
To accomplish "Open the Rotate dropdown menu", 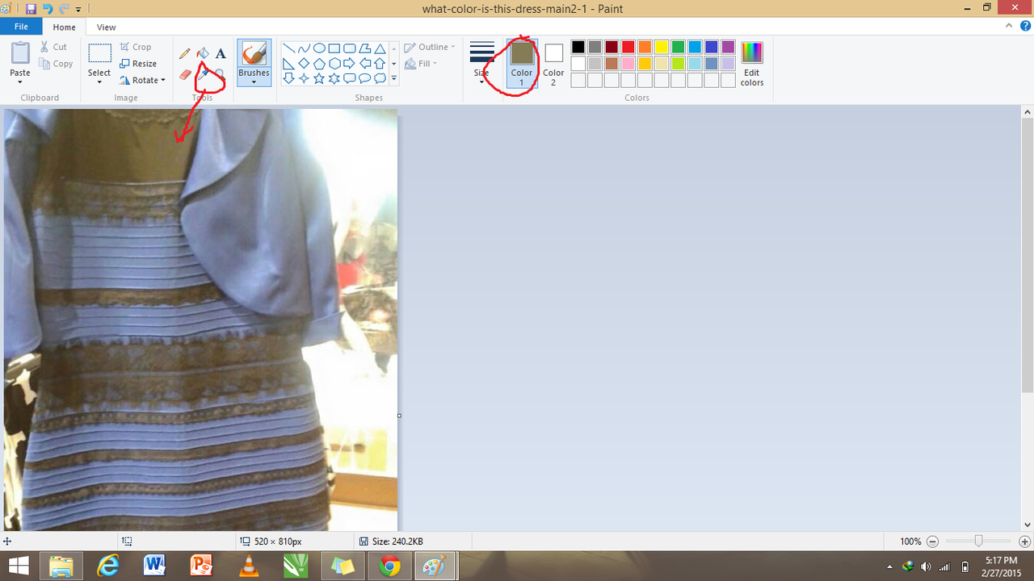I will pyautogui.click(x=142, y=80).
